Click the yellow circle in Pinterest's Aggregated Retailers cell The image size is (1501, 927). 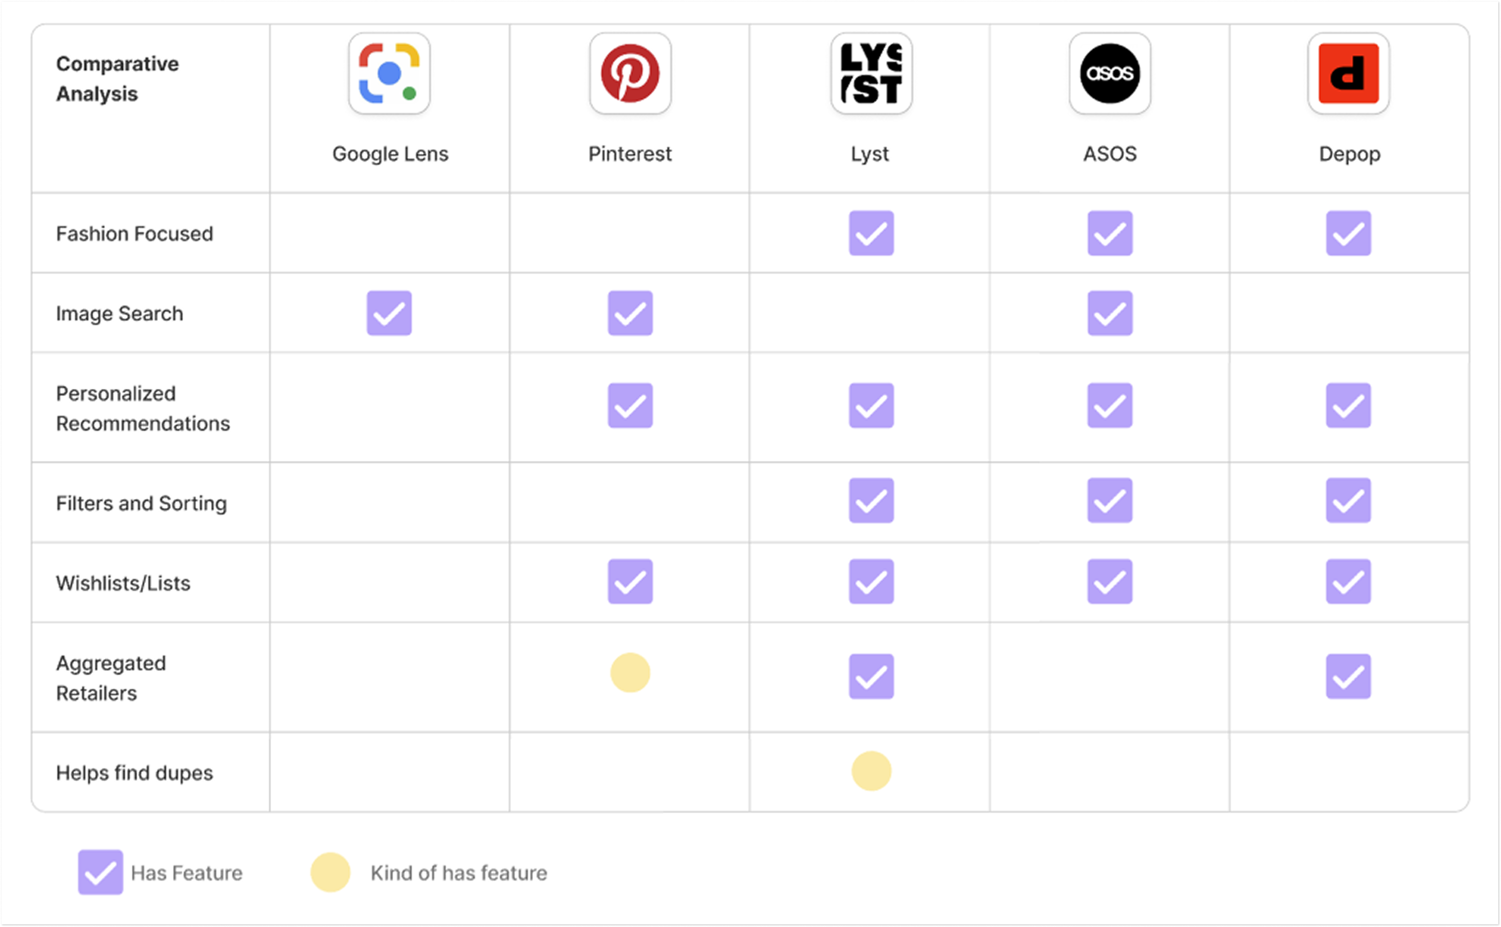pyautogui.click(x=630, y=673)
